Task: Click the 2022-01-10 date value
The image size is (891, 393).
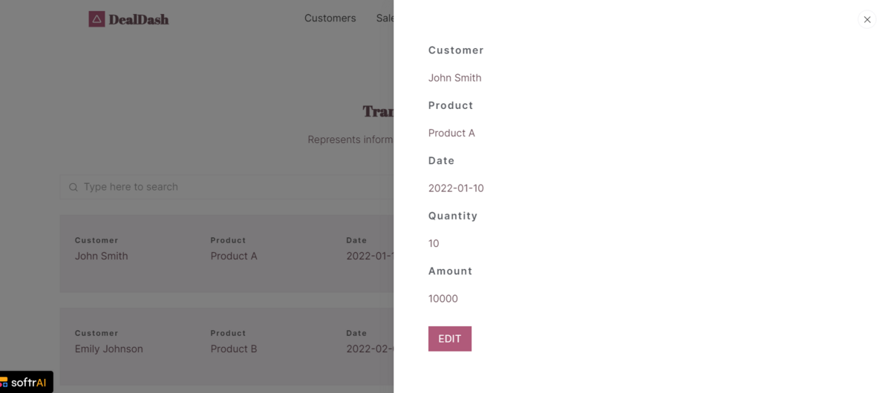Action: coord(456,188)
